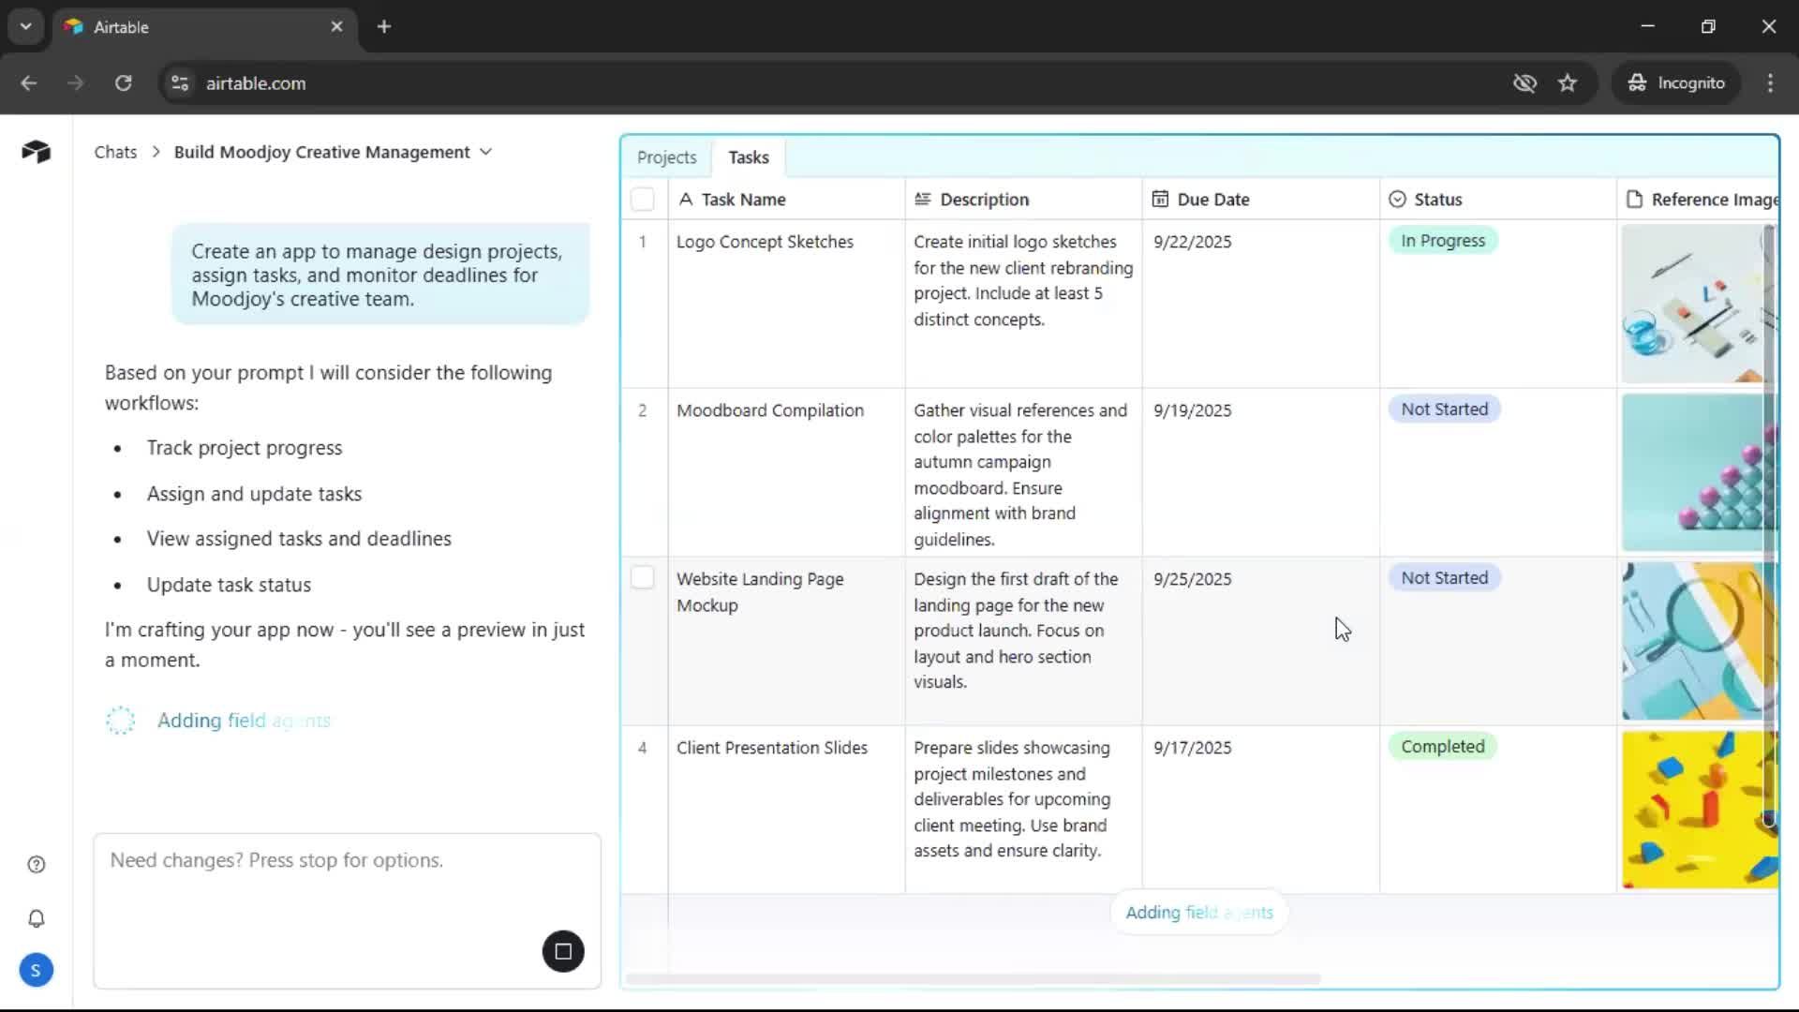The width and height of the screenshot is (1799, 1012).
Task: Open the account avatar S
Action: (36, 970)
